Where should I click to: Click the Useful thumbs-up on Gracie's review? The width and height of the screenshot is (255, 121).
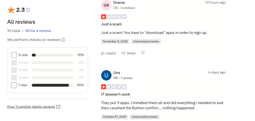[109, 53]
